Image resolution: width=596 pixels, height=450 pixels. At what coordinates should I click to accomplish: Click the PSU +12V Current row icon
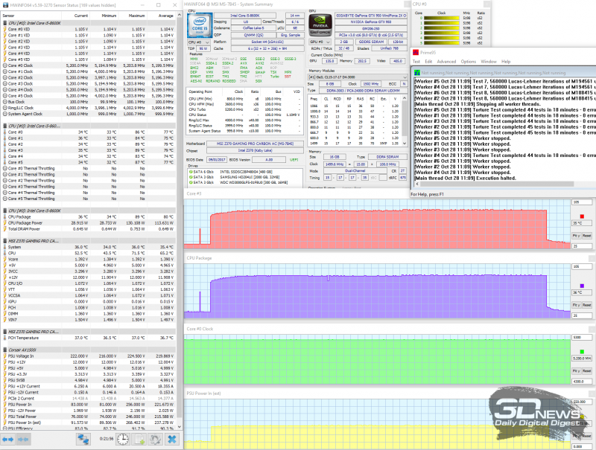[5, 386]
